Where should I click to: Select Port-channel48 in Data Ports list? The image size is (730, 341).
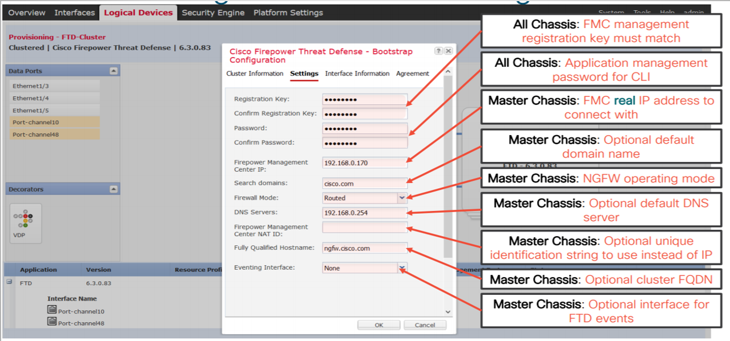coord(55,135)
